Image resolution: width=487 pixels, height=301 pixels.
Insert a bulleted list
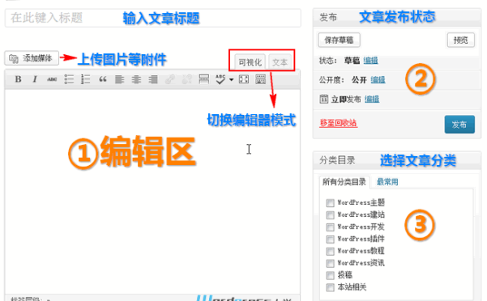click(x=69, y=79)
